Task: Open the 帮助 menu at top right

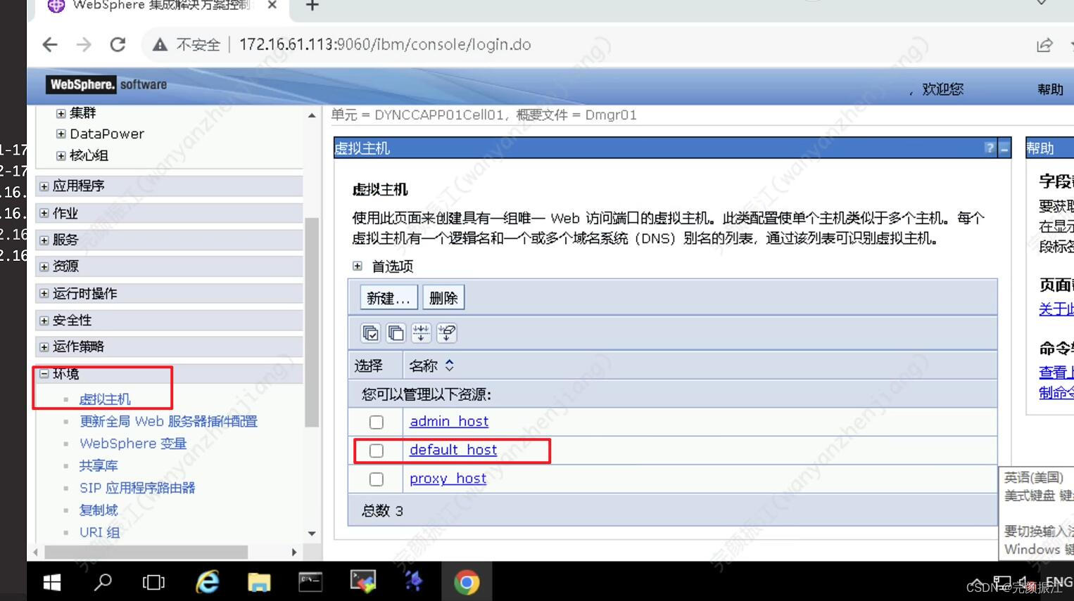Action: pyautogui.click(x=1049, y=89)
